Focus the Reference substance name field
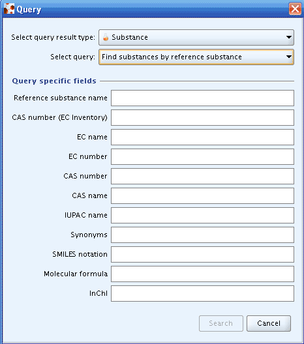The image size is (304, 344). [x=202, y=98]
